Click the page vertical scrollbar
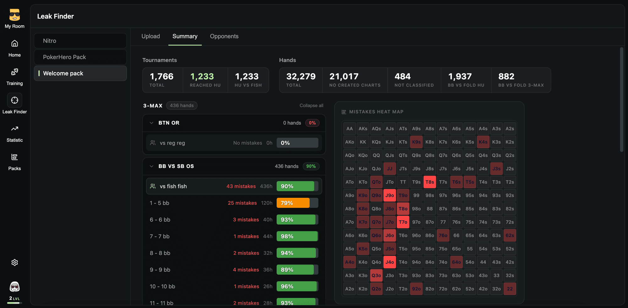 (621, 99)
